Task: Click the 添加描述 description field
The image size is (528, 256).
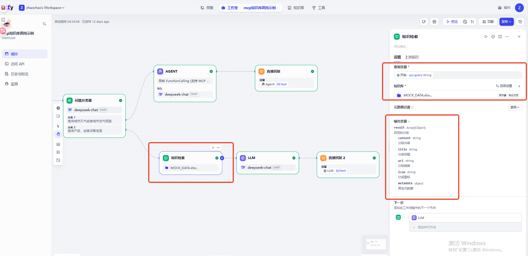Action: [x=401, y=47]
